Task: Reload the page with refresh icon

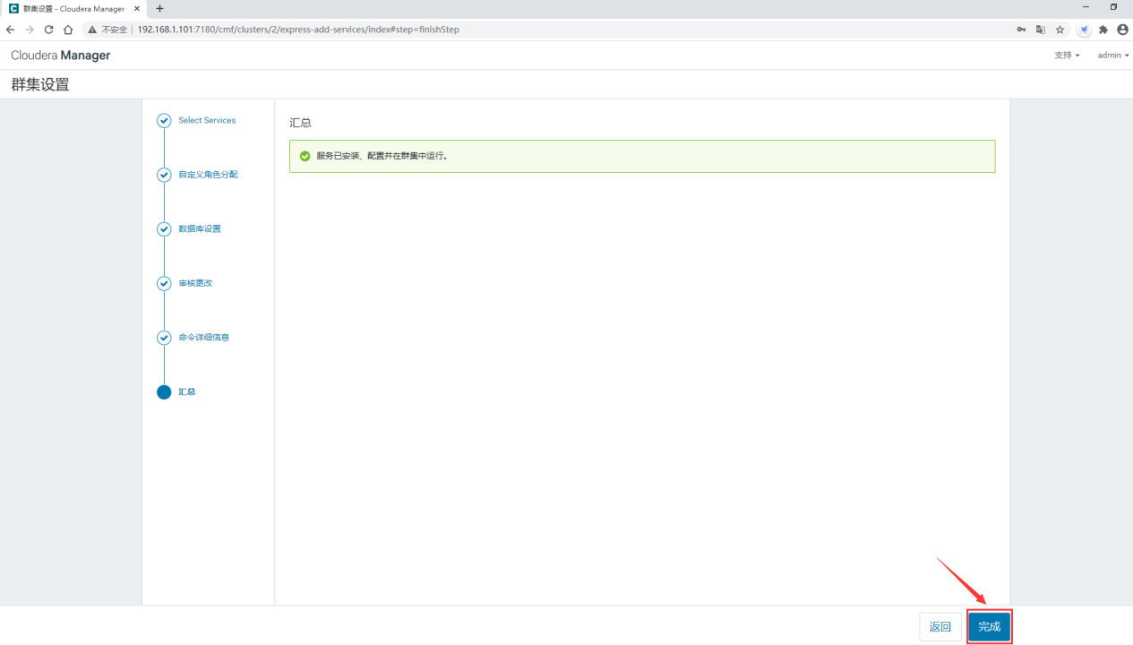Action: tap(49, 30)
